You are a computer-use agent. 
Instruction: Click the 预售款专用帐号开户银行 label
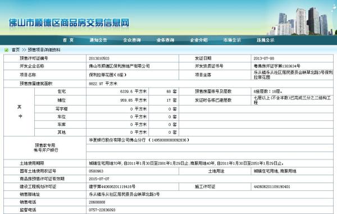[46, 148]
